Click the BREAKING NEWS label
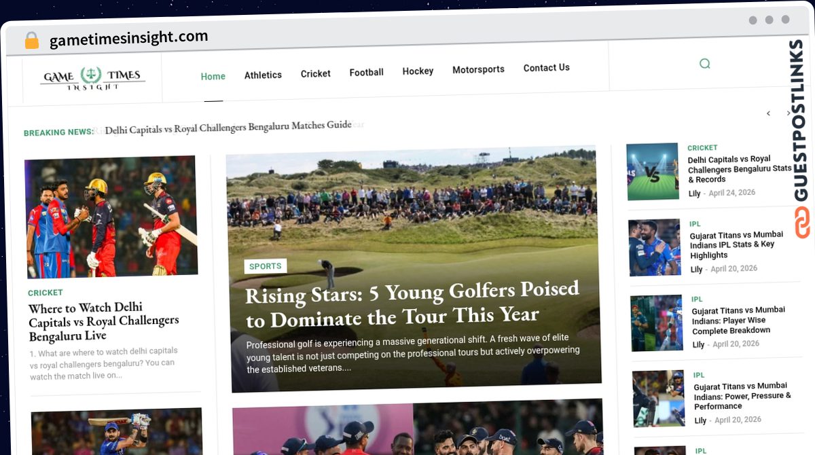The width and height of the screenshot is (815, 455). (x=58, y=132)
